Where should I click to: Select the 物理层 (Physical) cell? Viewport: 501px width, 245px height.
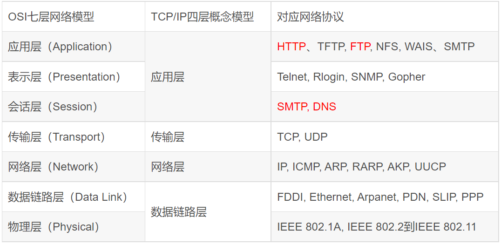[x=74, y=227]
